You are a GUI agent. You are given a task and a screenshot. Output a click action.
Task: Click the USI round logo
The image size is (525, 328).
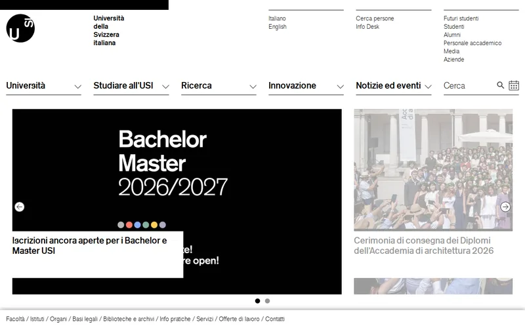click(x=20, y=28)
